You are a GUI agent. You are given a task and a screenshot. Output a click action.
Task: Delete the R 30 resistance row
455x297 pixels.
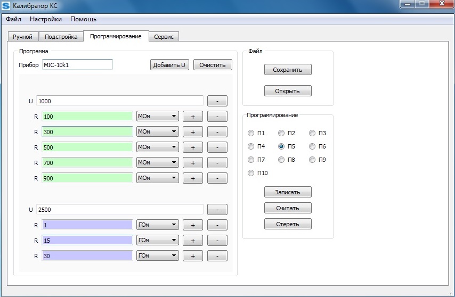tap(217, 256)
